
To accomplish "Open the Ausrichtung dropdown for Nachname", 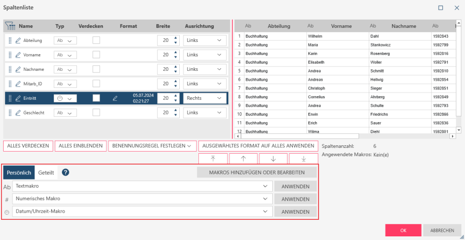I will point(205,69).
